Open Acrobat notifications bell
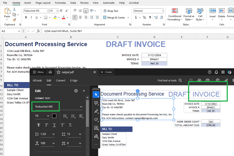Image resolution: width=234 pixels, height=156 pixels. pyautogui.click(x=216, y=72)
